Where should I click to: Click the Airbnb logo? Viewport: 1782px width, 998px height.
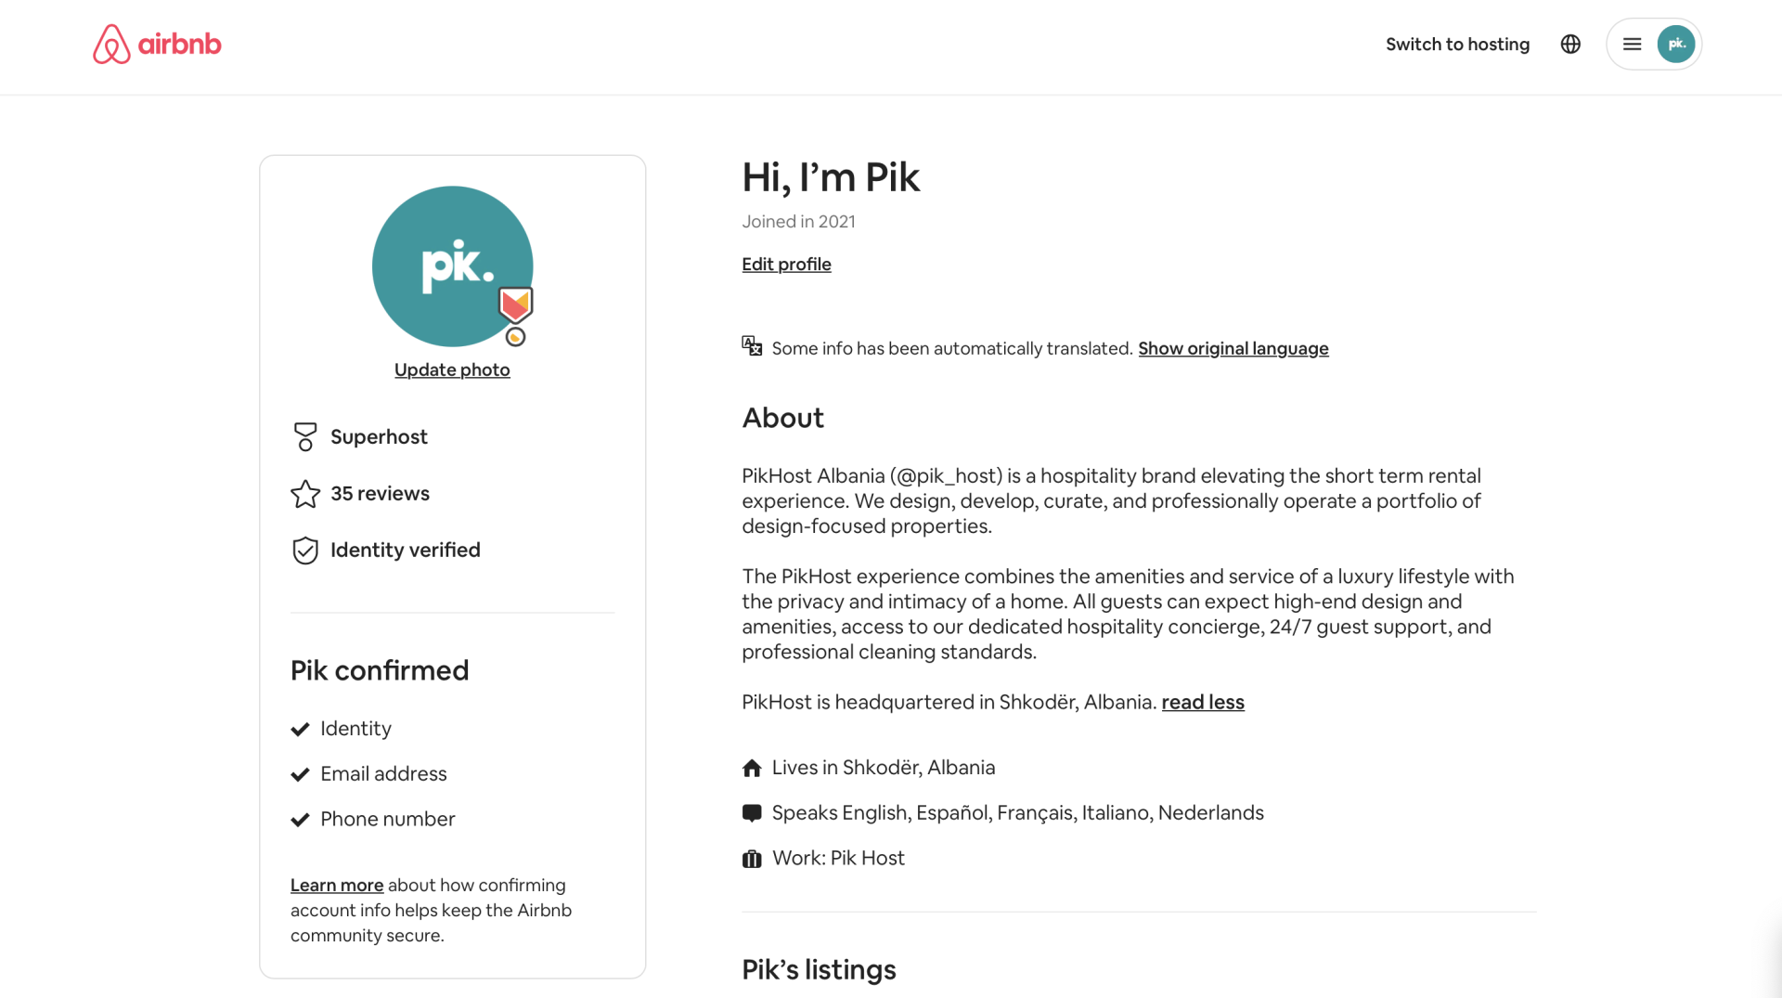[157, 45]
